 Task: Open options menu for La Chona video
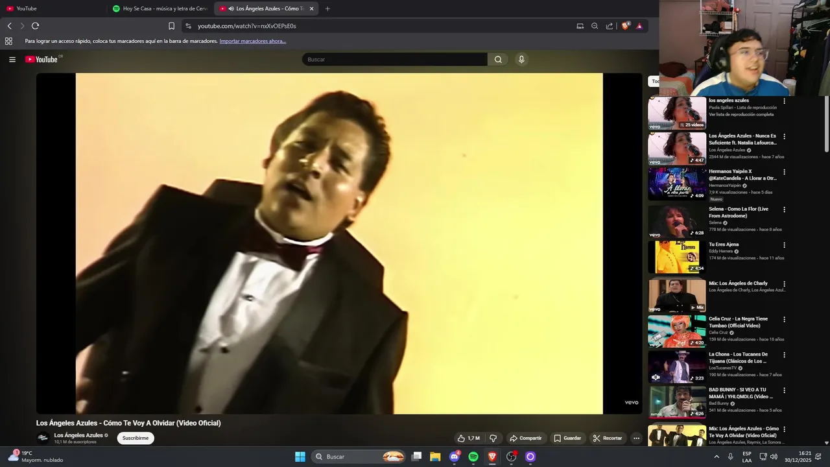(x=784, y=355)
